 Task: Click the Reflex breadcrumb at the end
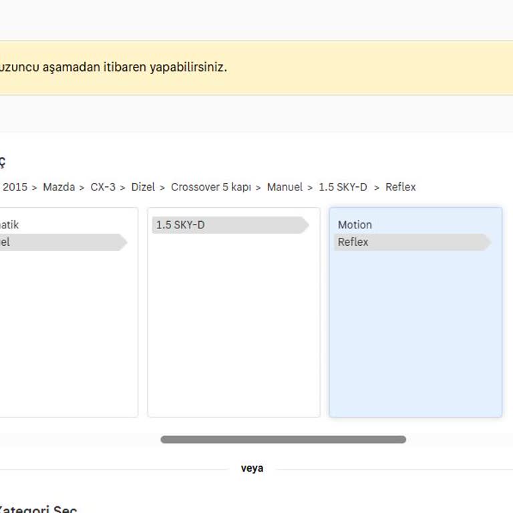point(401,187)
